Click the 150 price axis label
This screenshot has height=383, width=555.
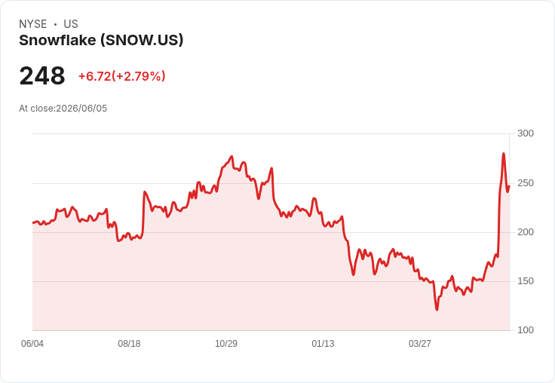click(526, 281)
